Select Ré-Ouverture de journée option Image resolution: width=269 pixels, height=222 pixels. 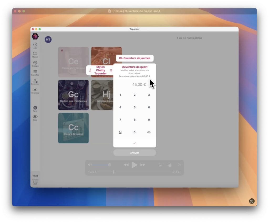tap(134, 58)
